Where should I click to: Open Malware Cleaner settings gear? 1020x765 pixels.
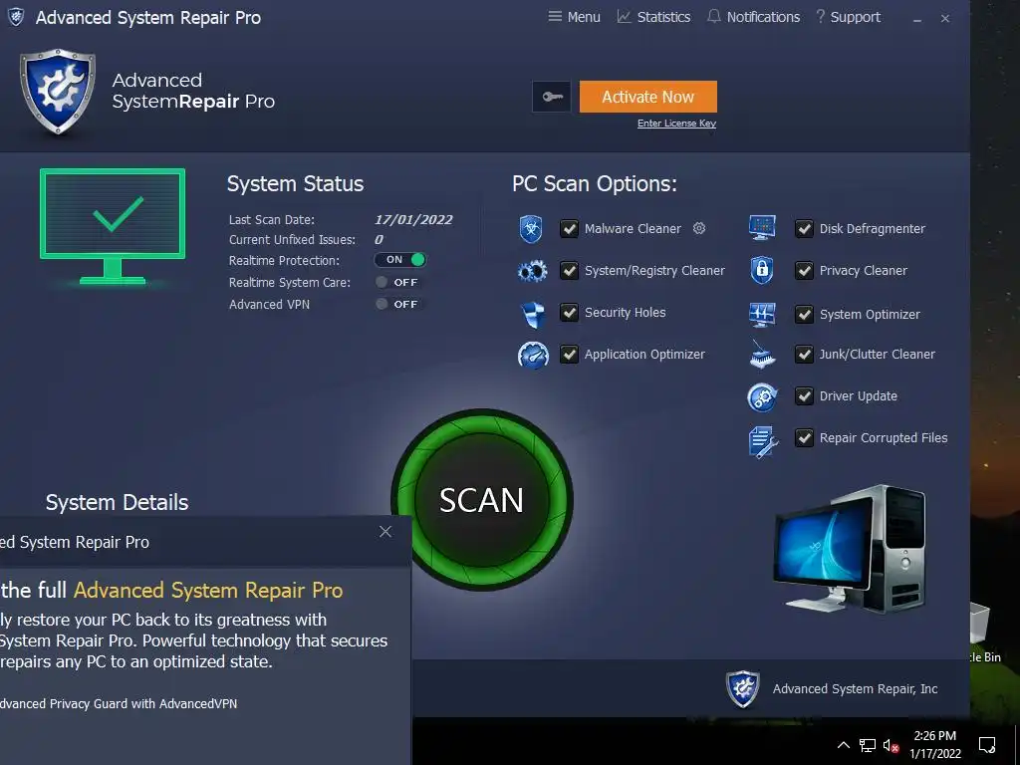(x=699, y=228)
